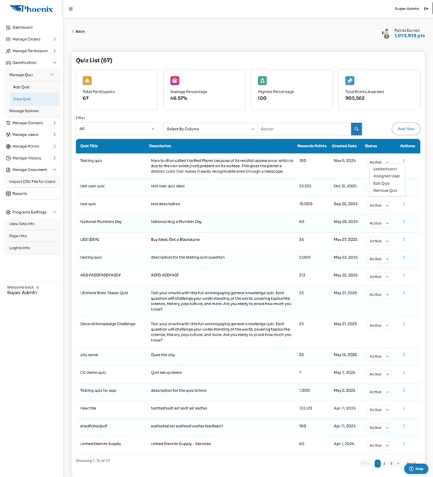
Task: Open actions menu for city name row
Action: pos(404,355)
